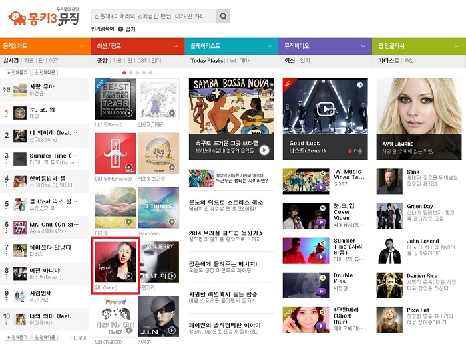This screenshot has width=466, height=349.
Task: Open chart song 사람냄새
Action: coord(41,293)
